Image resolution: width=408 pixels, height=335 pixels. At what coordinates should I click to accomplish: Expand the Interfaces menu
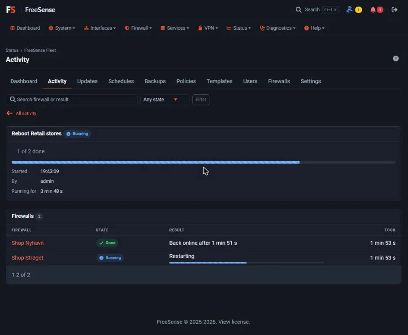(100, 28)
